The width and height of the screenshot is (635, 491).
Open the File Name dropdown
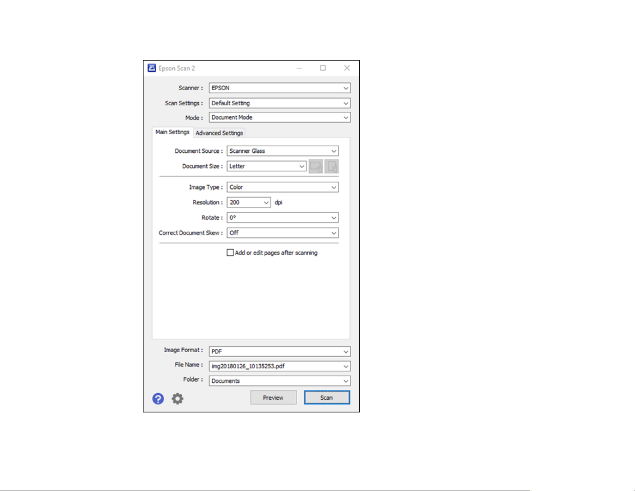280,366
